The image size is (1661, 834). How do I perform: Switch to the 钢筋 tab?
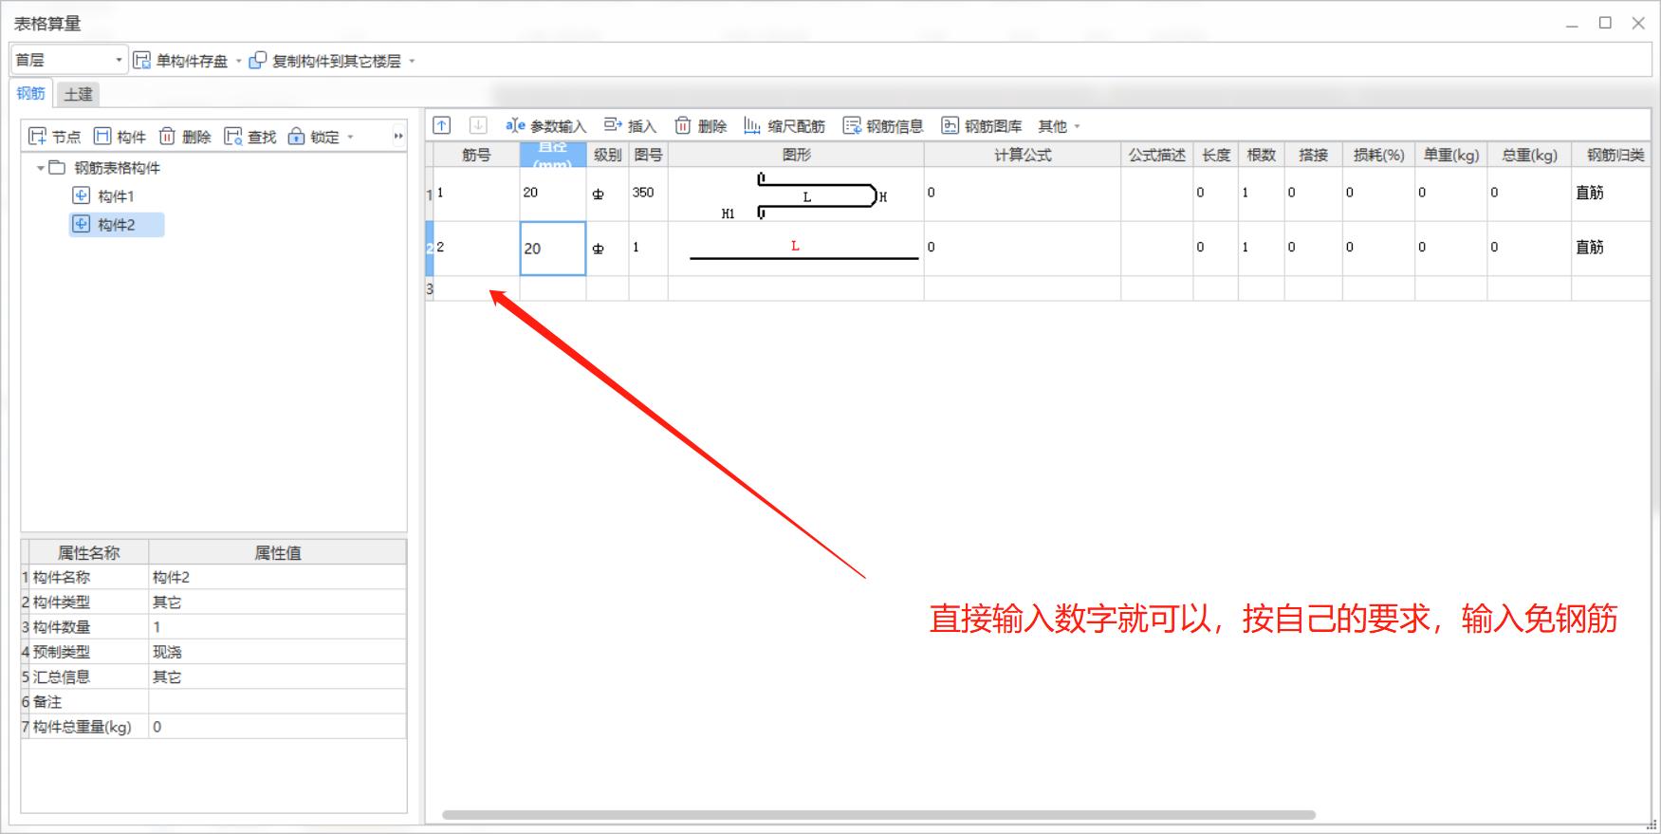[31, 93]
